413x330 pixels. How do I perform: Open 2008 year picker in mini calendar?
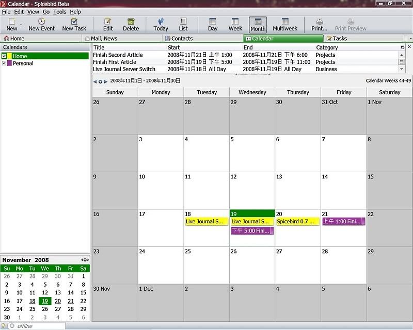coord(42,260)
